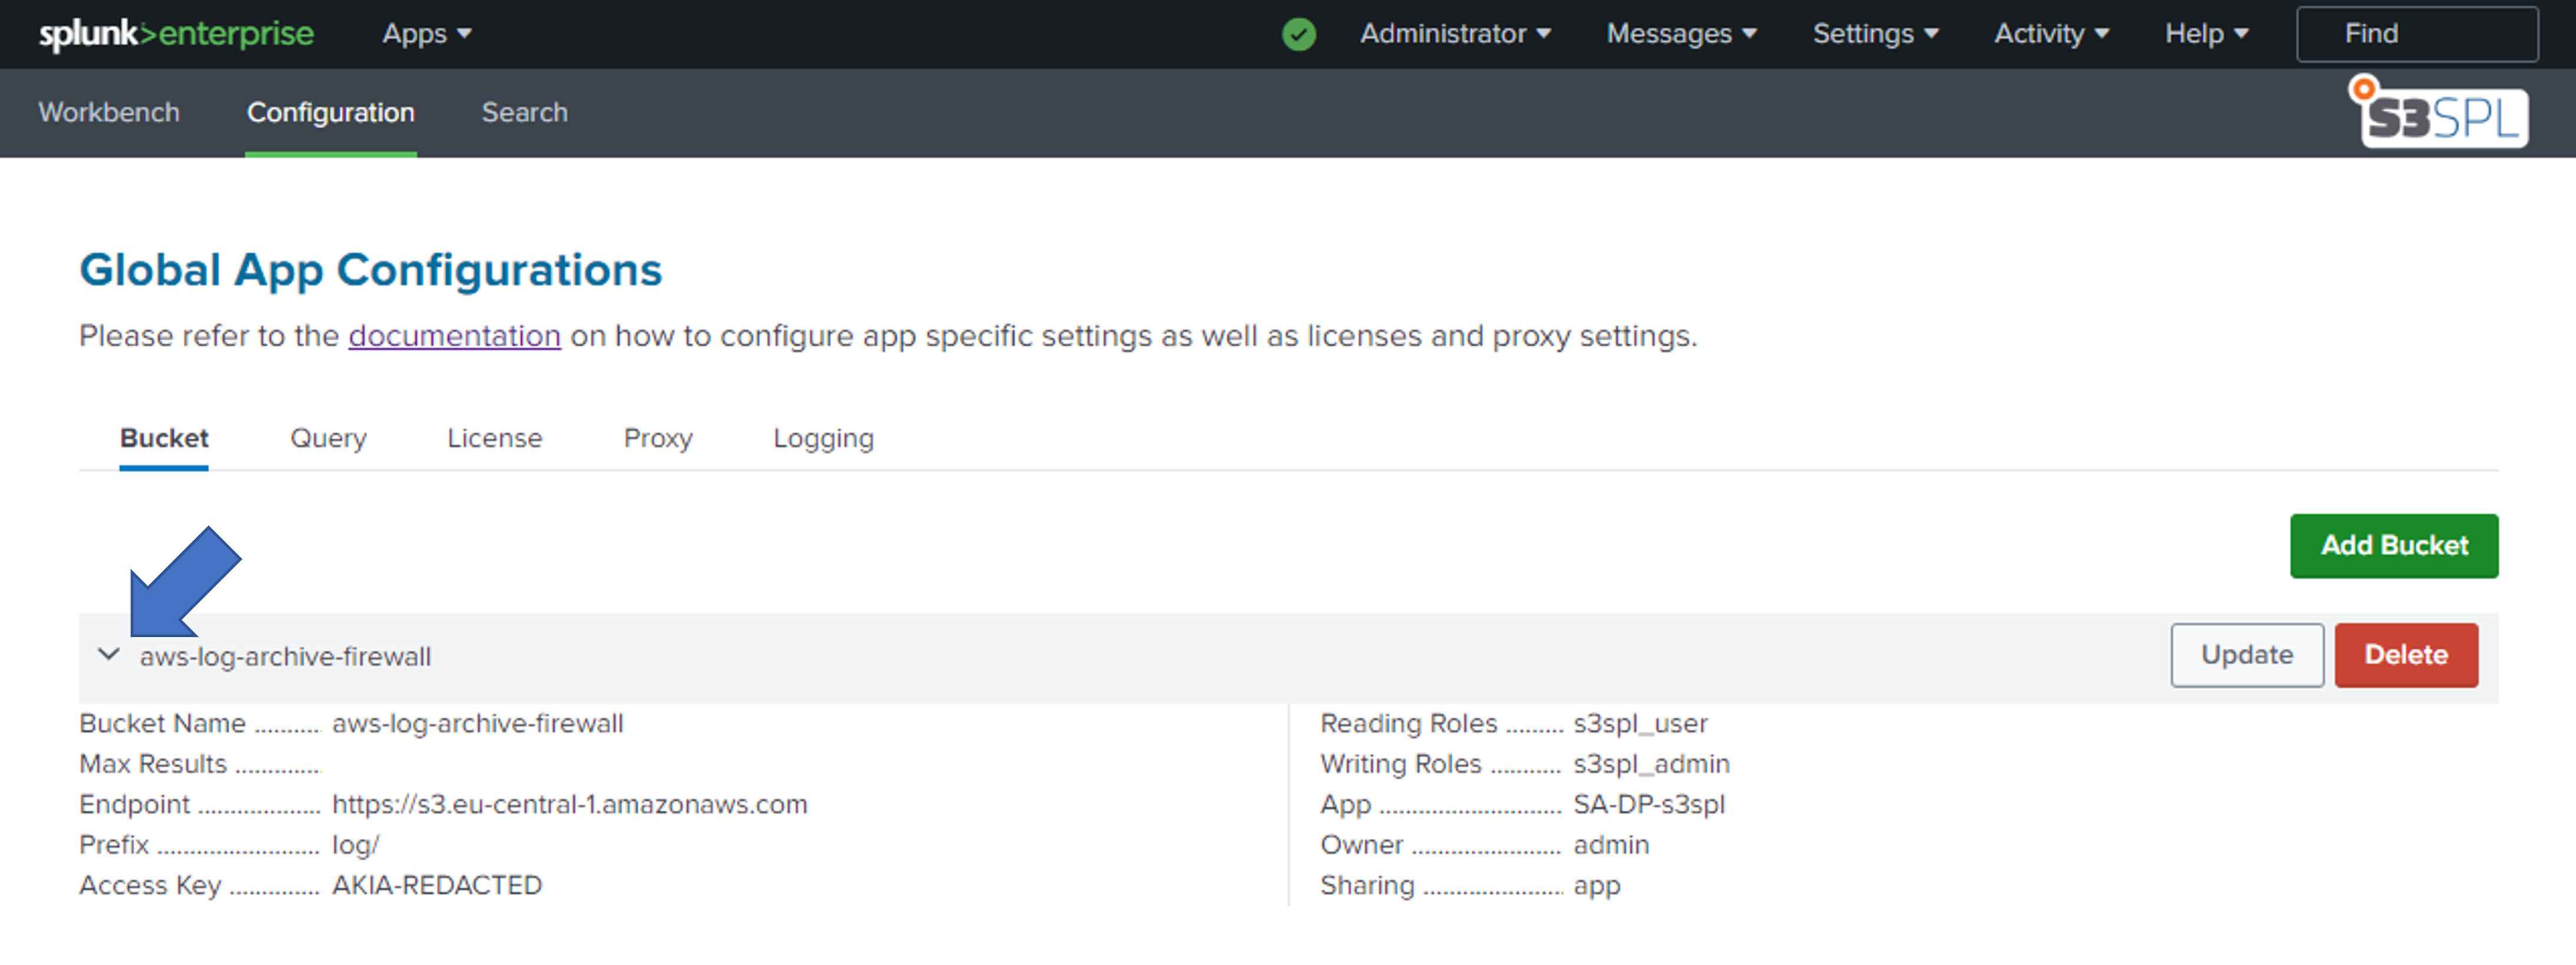Open the Logging tab

tap(822, 438)
